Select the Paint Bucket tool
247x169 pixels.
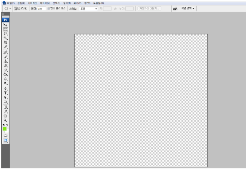coord(6,74)
